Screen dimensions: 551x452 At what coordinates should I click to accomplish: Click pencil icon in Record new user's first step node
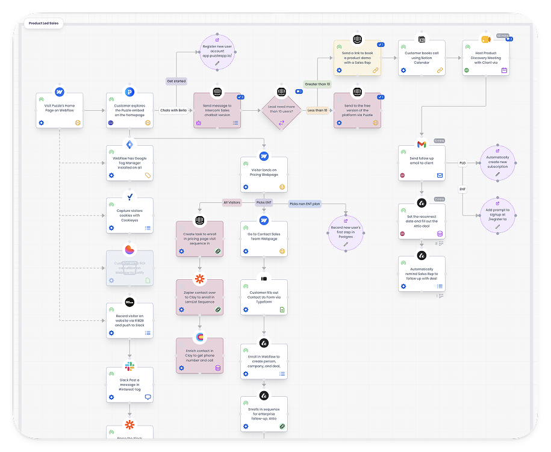click(346, 244)
